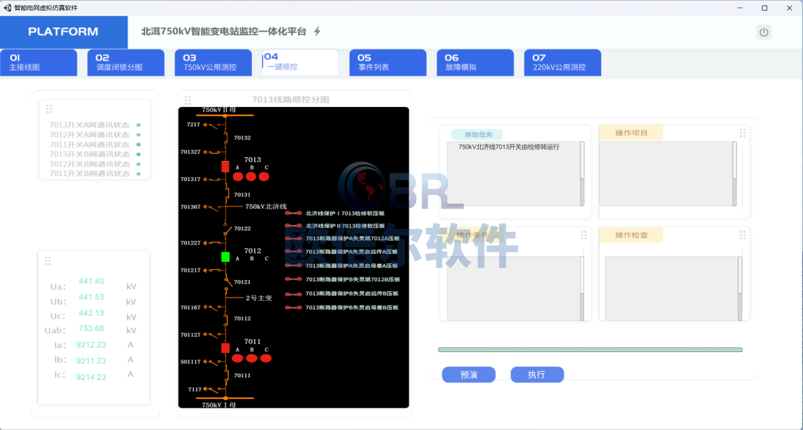The width and height of the screenshot is (803, 430).
Task: Toggle 7013断路器保护A失灵启远传A压板
Action: coord(294,252)
